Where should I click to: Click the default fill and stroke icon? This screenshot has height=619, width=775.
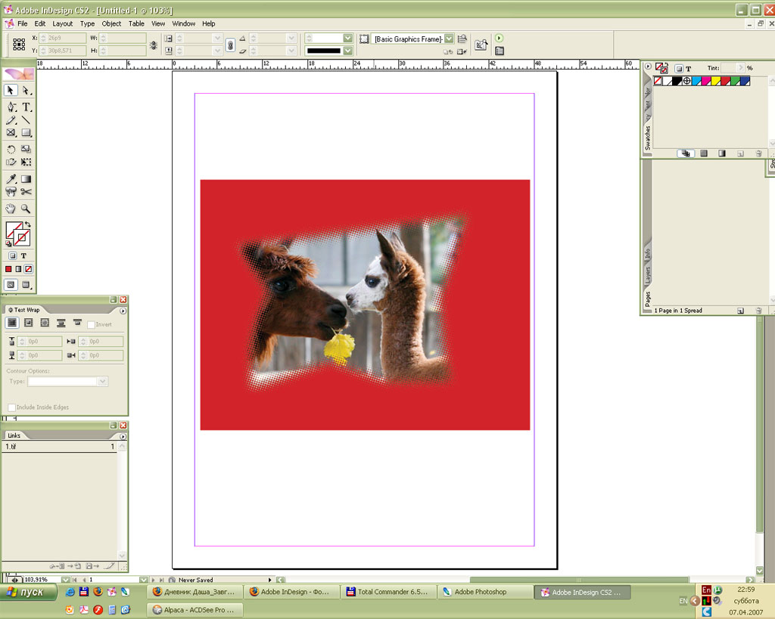click(8, 243)
